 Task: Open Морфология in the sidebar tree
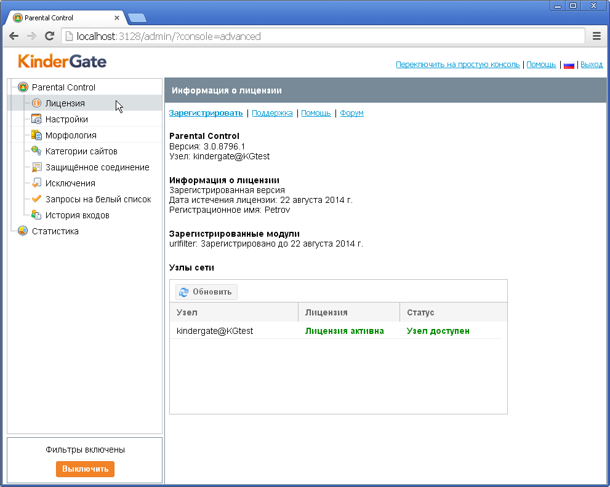click(x=71, y=135)
